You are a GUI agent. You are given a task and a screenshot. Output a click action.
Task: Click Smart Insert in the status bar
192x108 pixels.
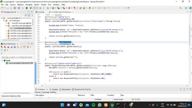(118, 99)
